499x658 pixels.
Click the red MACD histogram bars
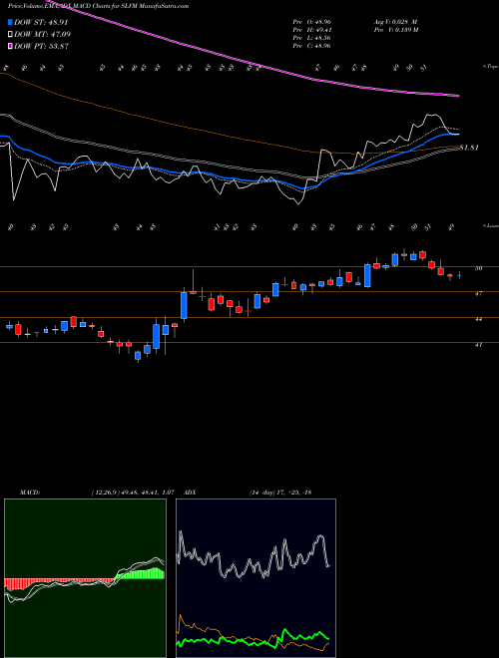pos(59,583)
